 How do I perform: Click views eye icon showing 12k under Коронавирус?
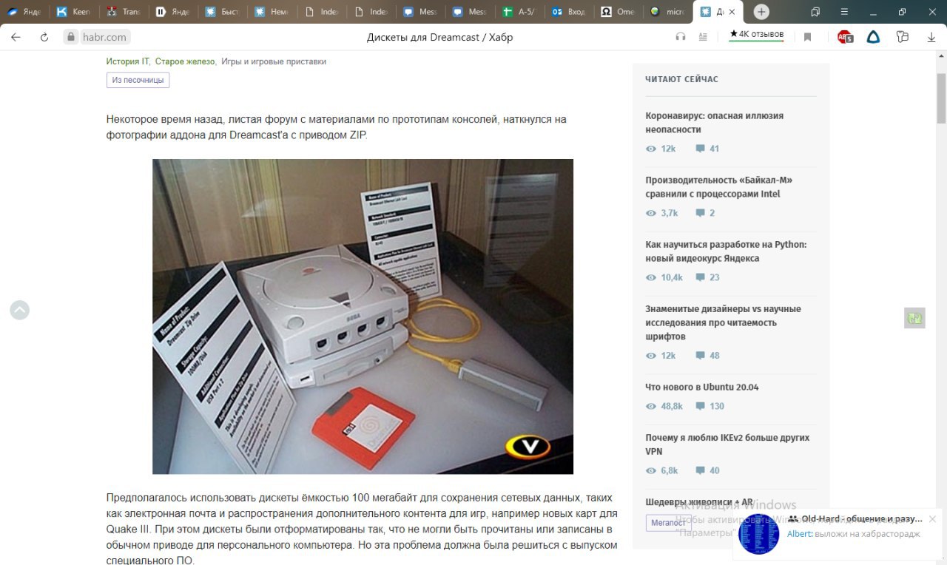tap(651, 149)
